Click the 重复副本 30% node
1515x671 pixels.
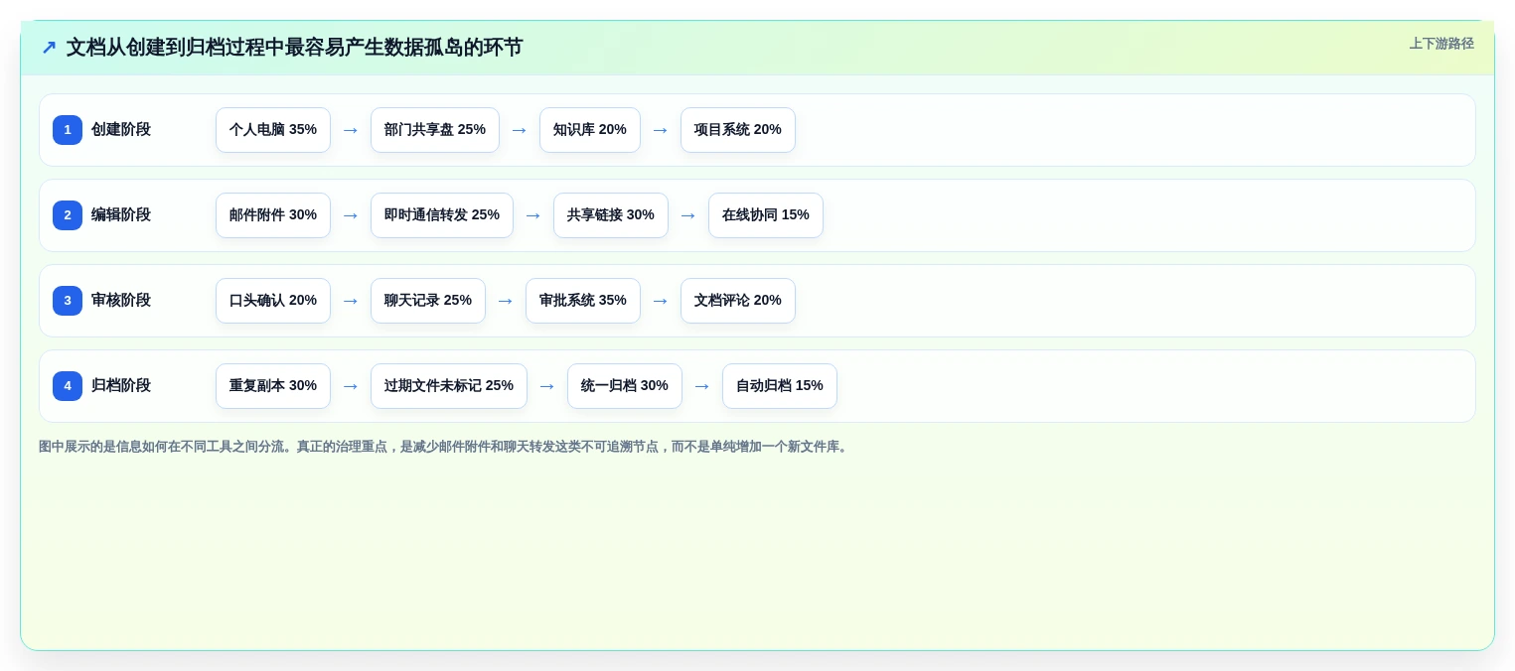pyautogui.click(x=273, y=386)
